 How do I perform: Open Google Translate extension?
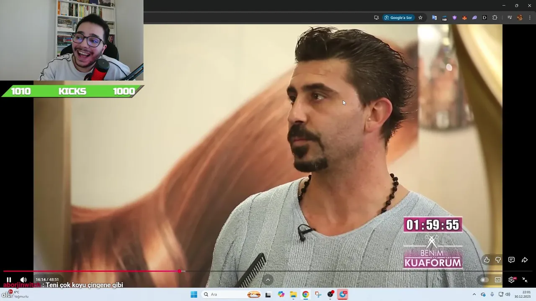tap(434, 18)
